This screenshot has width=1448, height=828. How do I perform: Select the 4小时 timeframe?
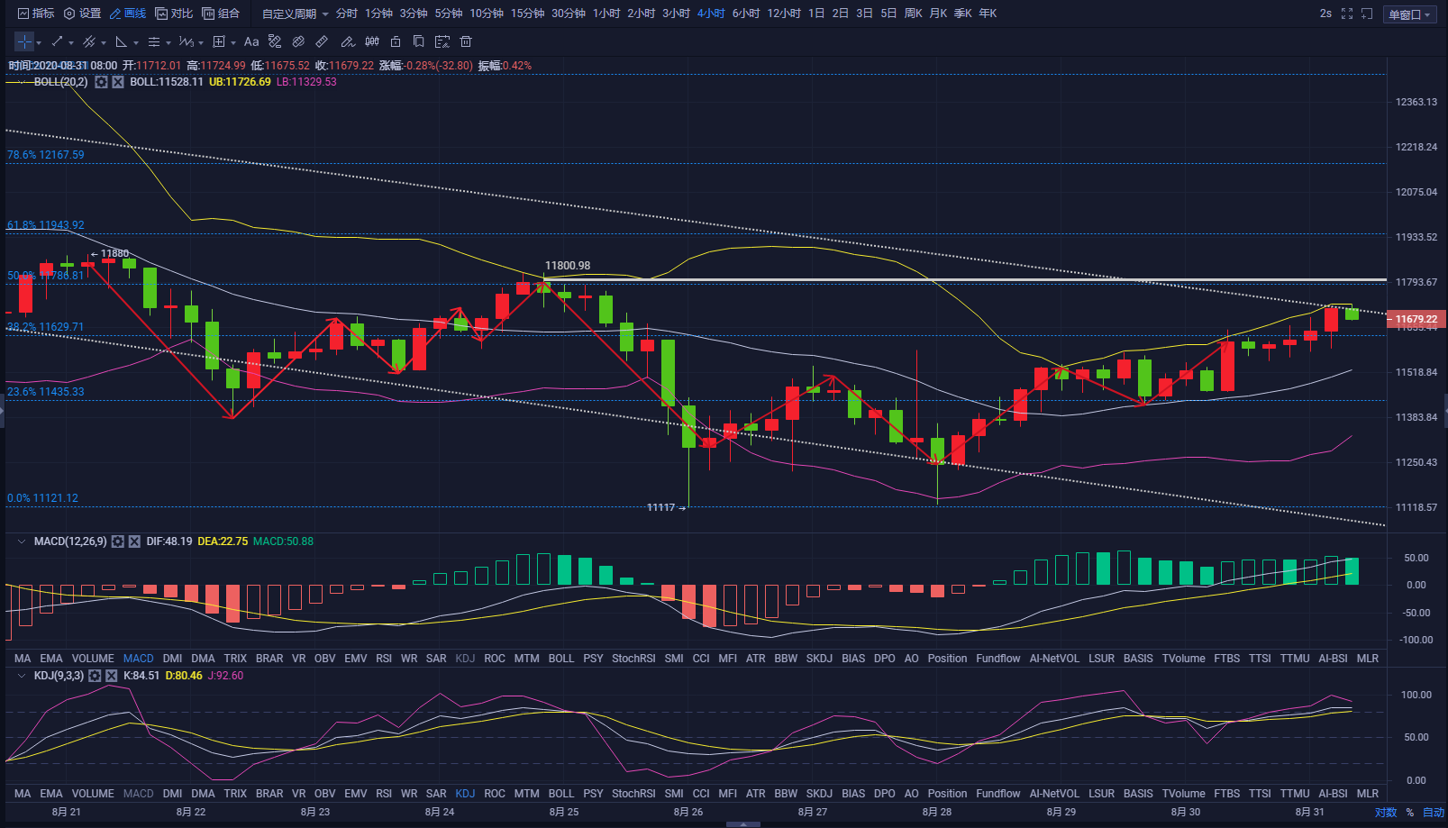(x=711, y=14)
